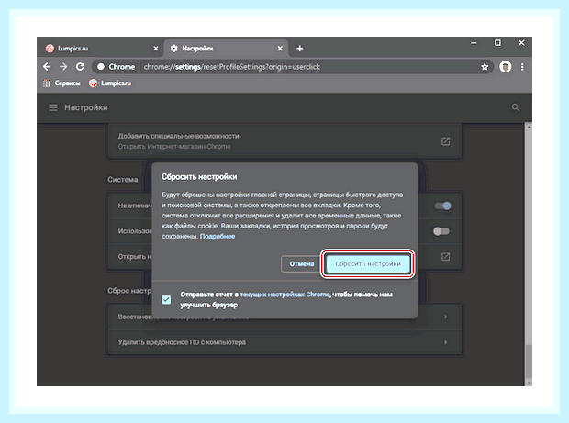
Task: Minimize the Chrome window
Action: [474, 43]
